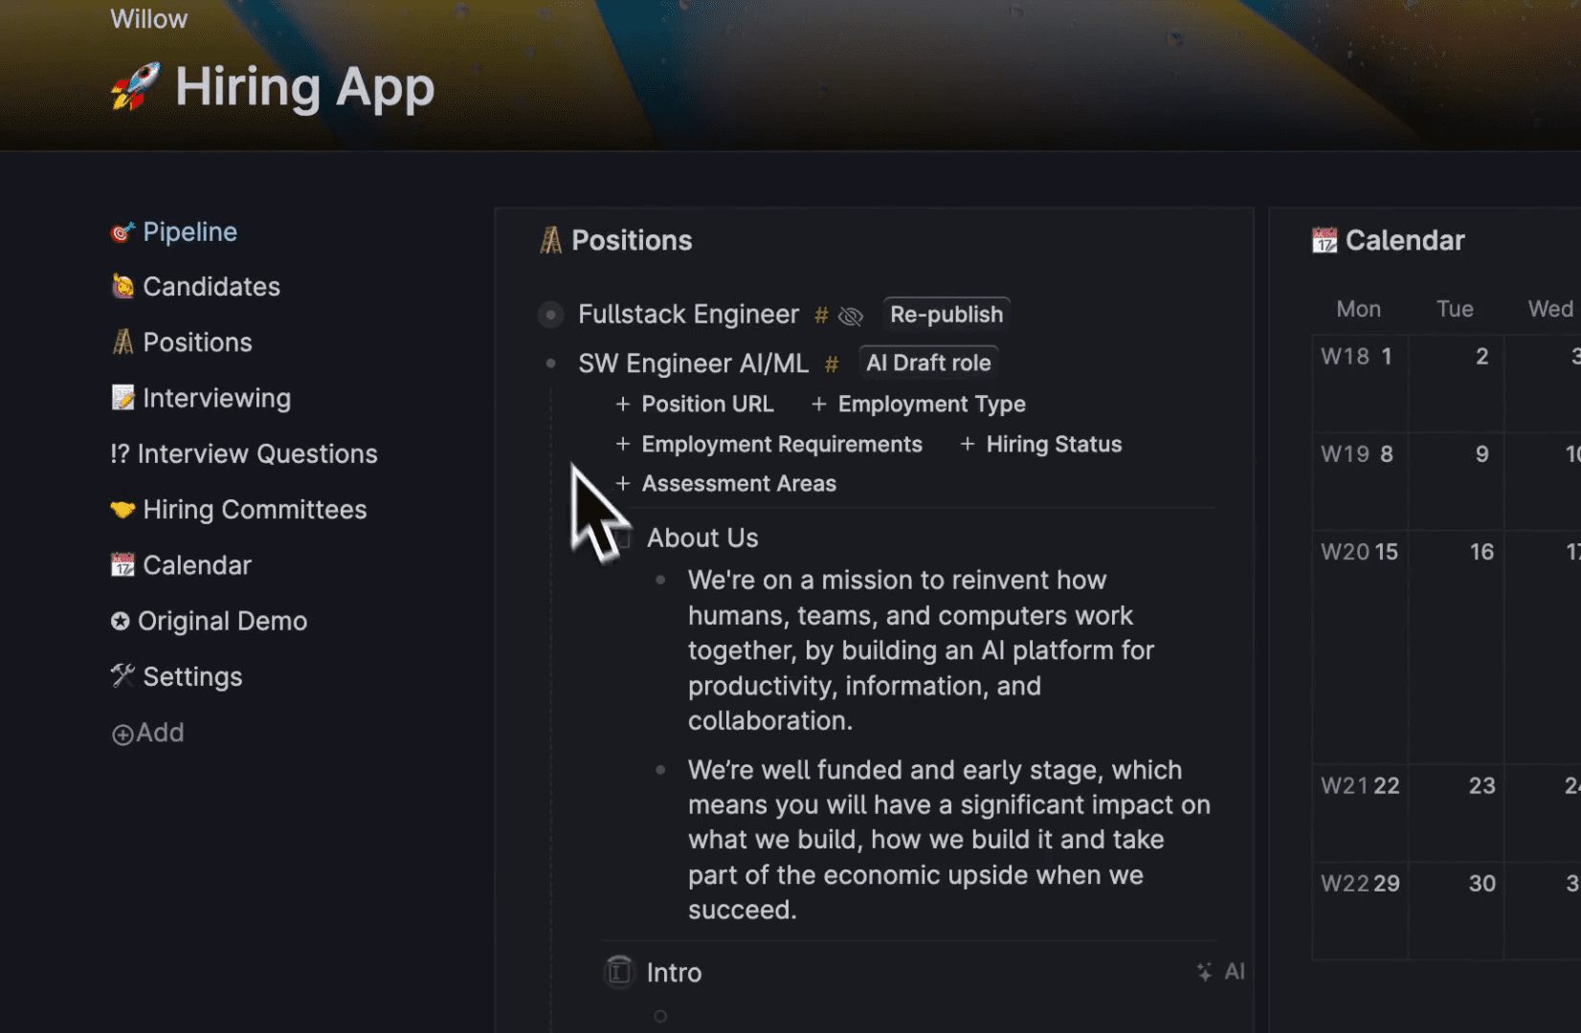Click the rocket icon beside Hiring App
Viewport: 1581px width, 1033px height.
pos(135,87)
